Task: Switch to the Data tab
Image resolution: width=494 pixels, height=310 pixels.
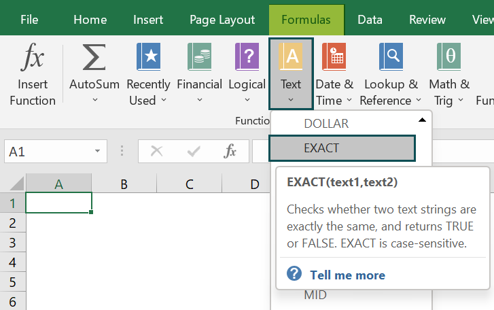Action: (x=370, y=20)
